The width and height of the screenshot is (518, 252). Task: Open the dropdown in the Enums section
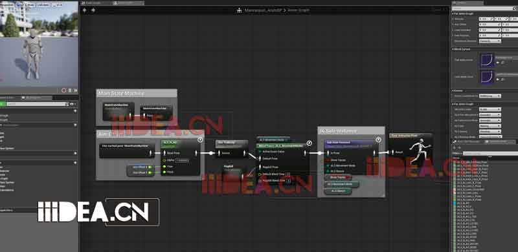click(x=490, y=96)
